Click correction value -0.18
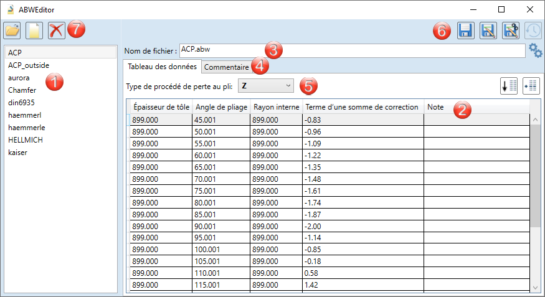Viewport: 545px width, 297px height. click(363, 262)
